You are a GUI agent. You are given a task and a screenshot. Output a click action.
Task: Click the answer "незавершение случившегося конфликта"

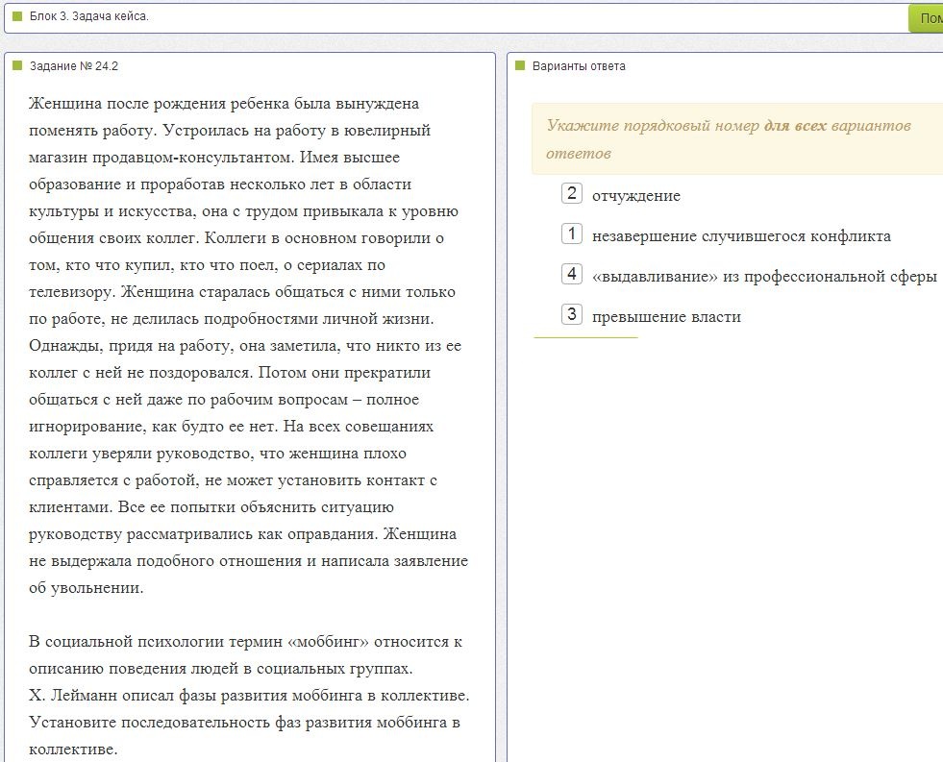741,236
